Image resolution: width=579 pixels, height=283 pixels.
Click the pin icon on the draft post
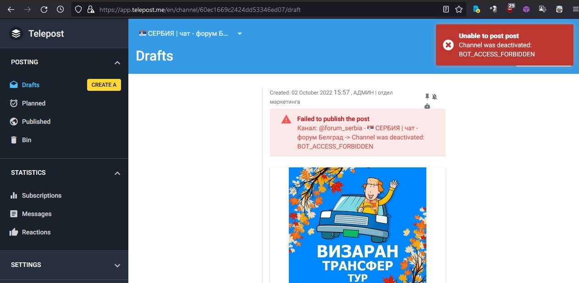(x=427, y=97)
